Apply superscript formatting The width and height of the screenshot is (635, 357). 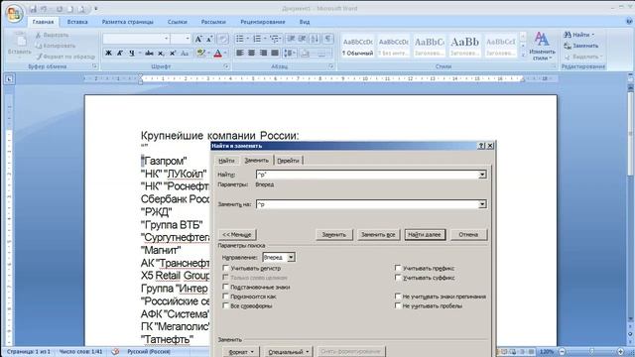pyautogui.click(x=173, y=53)
